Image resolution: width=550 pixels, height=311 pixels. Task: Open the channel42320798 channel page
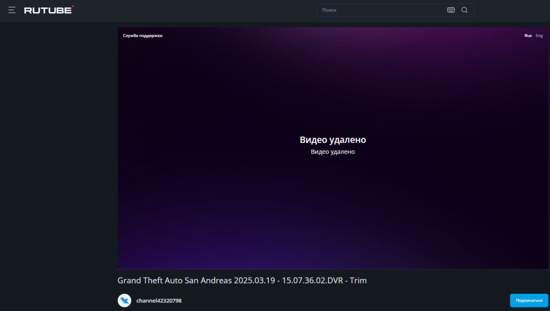tap(159, 301)
